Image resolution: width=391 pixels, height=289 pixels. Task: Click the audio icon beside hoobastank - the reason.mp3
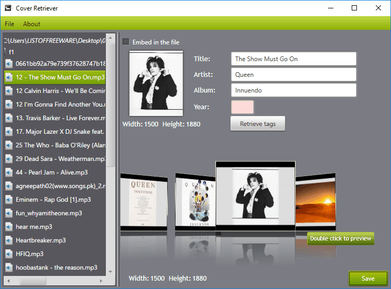pos(9,268)
